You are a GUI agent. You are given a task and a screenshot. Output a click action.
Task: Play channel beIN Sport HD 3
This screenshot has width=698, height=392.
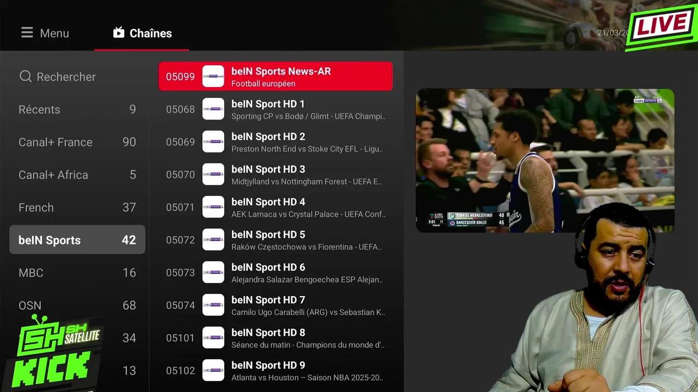pos(275,174)
